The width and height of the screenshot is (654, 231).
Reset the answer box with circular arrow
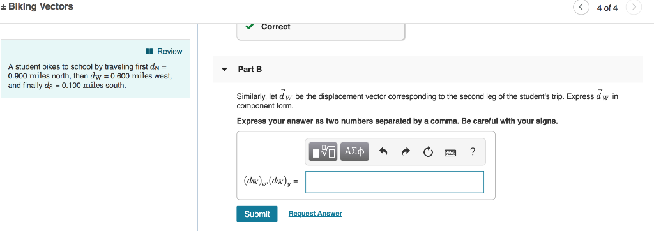[x=428, y=153]
